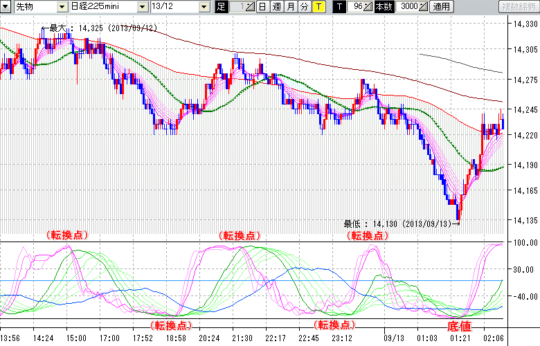This screenshot has height=346, width=540.
Task: Click the 本数 field showing 3000
Action: (407, 7)
